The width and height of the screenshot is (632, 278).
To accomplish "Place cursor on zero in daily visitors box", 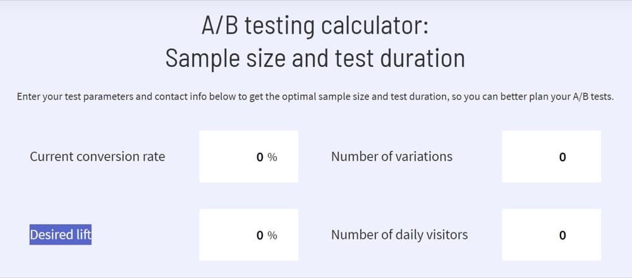I will [x=562, y=235].
